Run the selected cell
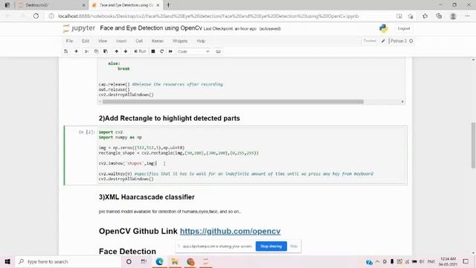This screenshot has width=476, height=268. tap(140, 51)
